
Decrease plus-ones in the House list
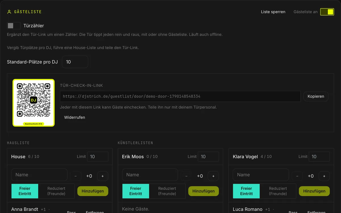coord(76,176)
